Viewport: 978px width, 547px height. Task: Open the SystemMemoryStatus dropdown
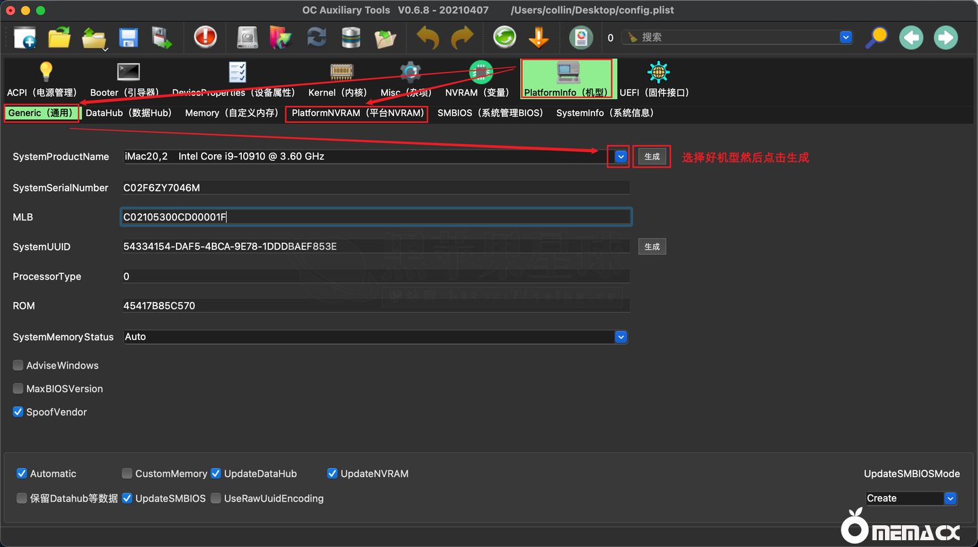[620, 337]
